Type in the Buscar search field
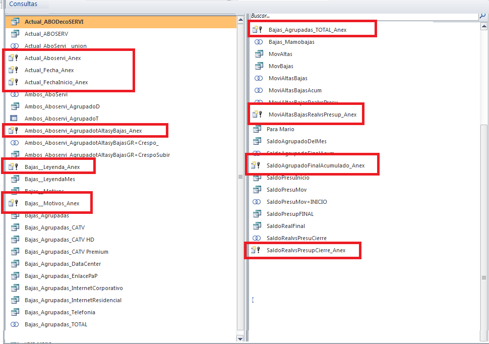The height and width of the screenshot is (344, 489). point(363,16)
